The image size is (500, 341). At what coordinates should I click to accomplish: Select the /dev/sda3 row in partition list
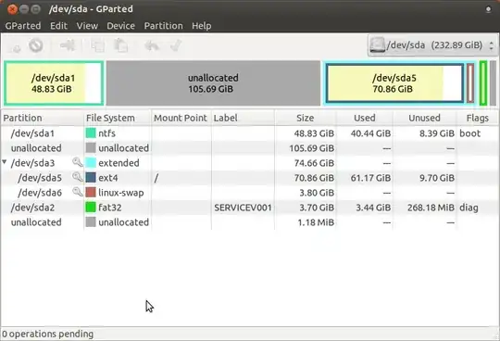pyautogui.click(x=250, y=163)
